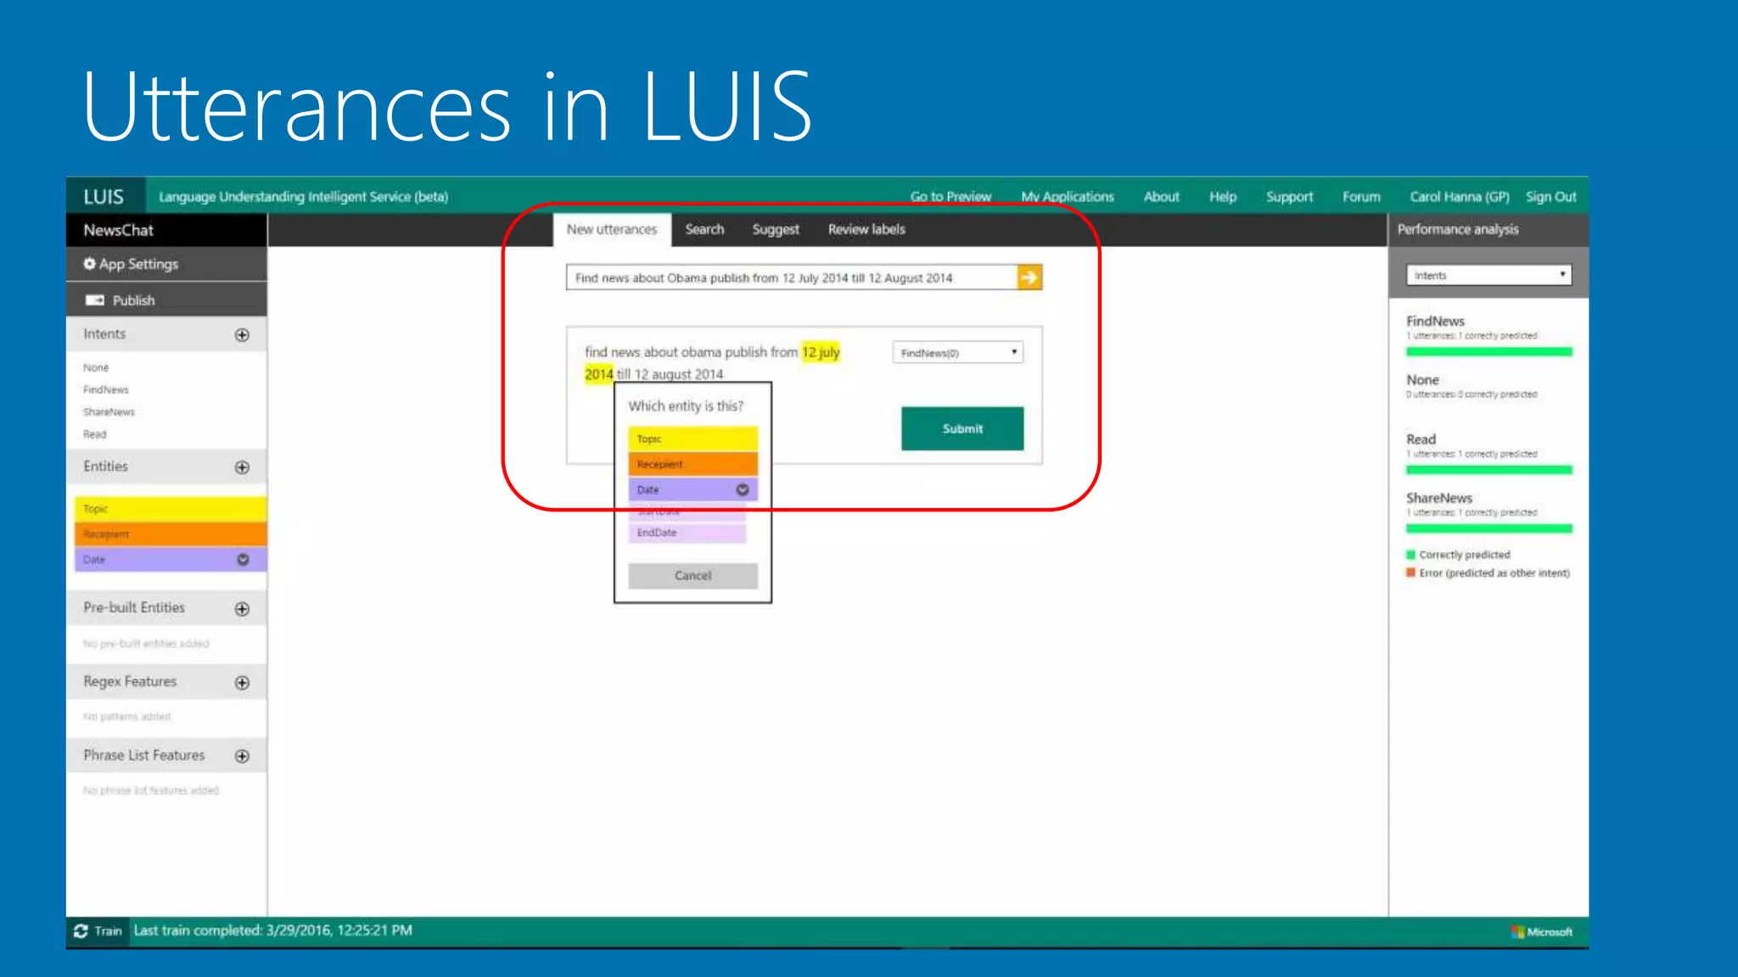Click plus icon beside Regex Features

(242, 683)
